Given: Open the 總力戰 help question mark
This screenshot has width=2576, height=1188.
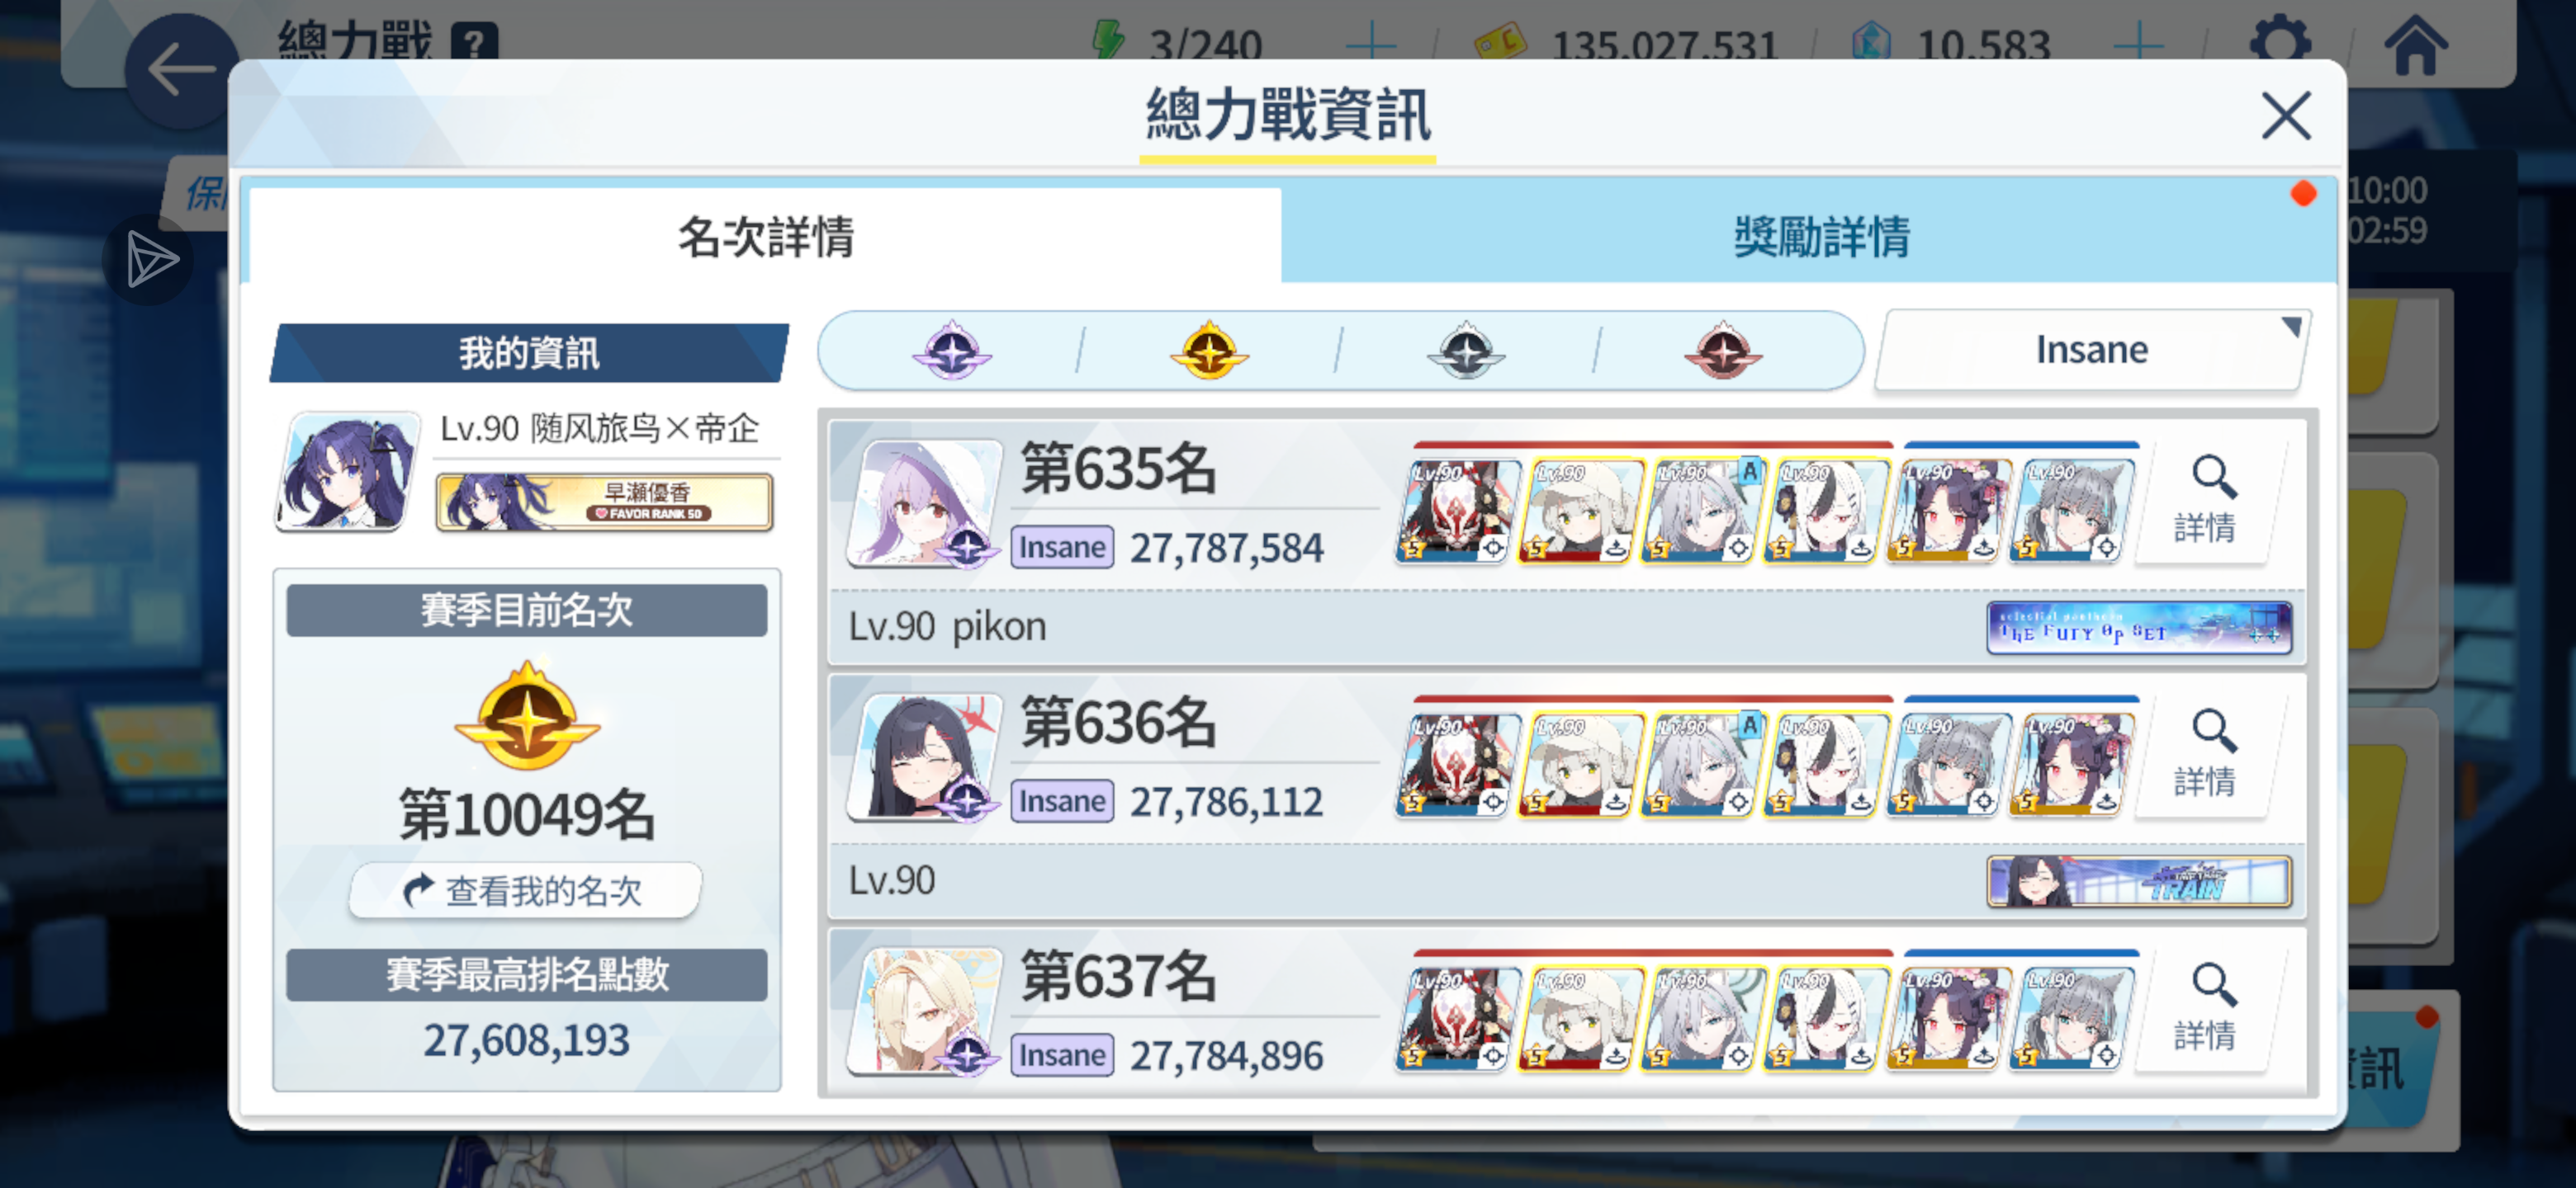Looking at the screenshot, I should tap(474, 42).
